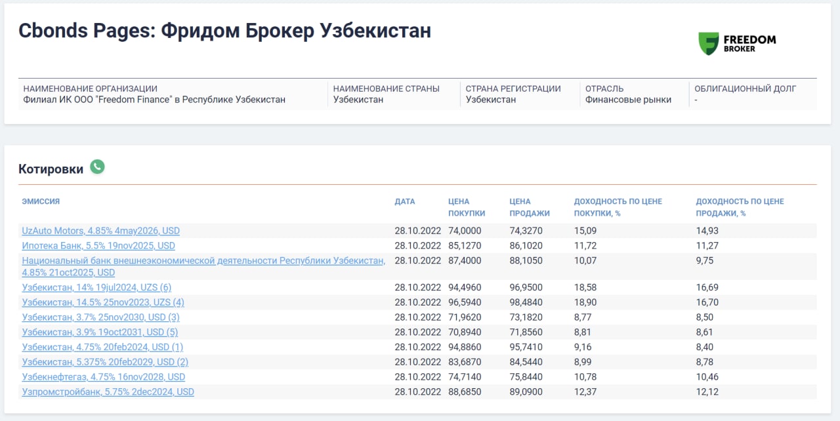The image size is (840, 421).
Task: Click buy price 74,0000 for UzAuto Motors
Action: (x=465, y=231)
